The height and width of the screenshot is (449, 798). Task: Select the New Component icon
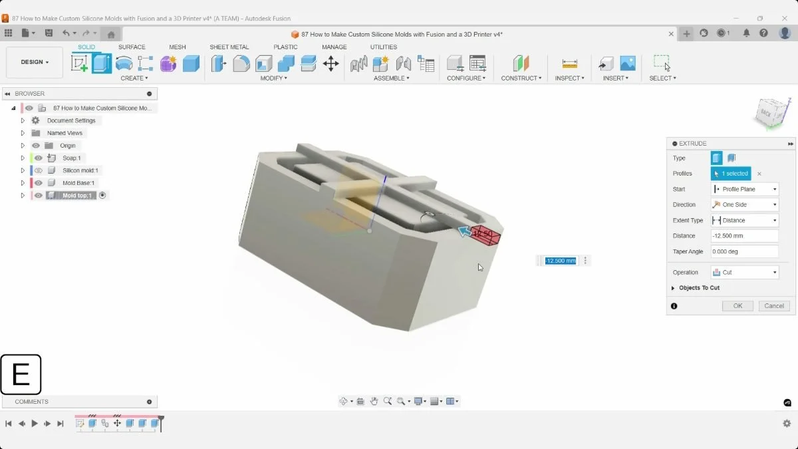tap(380, 63)
